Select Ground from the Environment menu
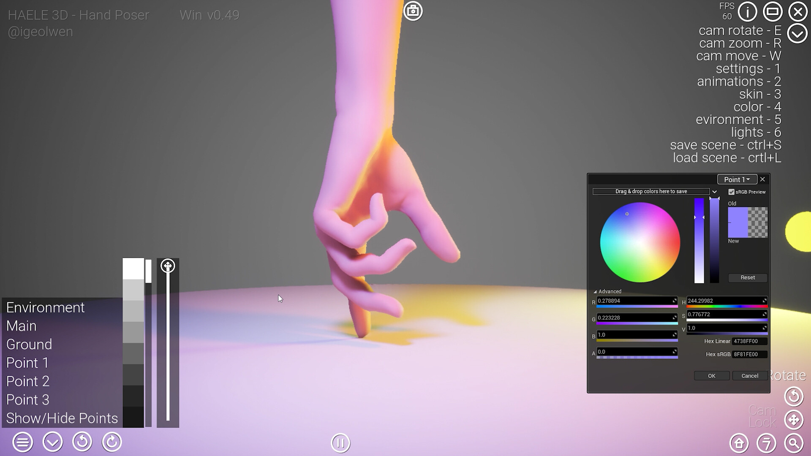 pyautogui.click(x=29, y=344)
